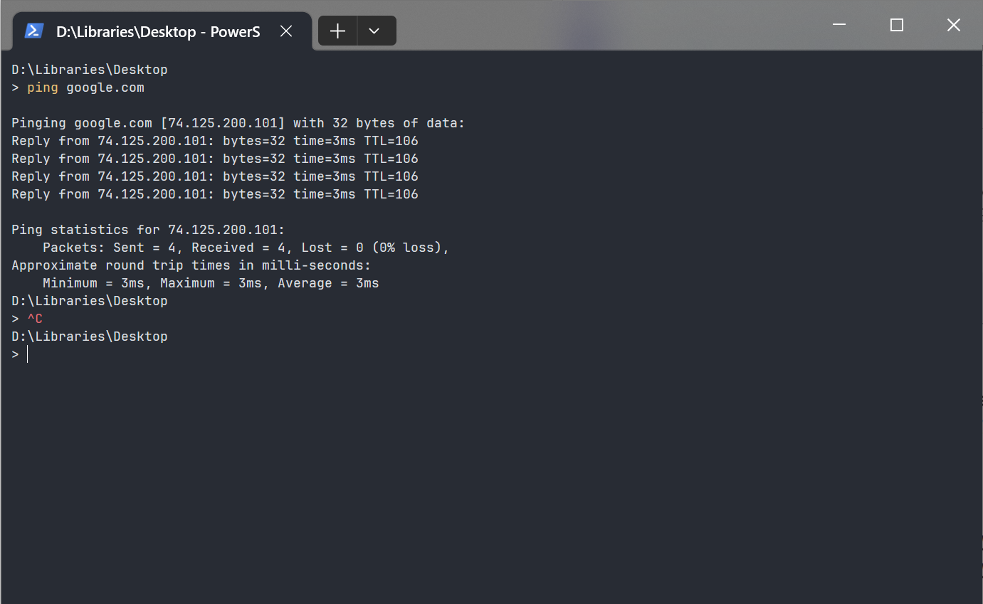Image resolution: width=983 pixels, height=604 pixels.
Task: Maximize the terminal window
Action: pos(897,26)
